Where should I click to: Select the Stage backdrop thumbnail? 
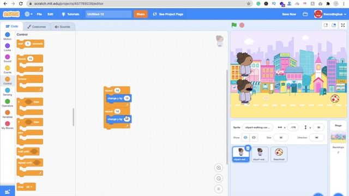(x=338, y=137)
